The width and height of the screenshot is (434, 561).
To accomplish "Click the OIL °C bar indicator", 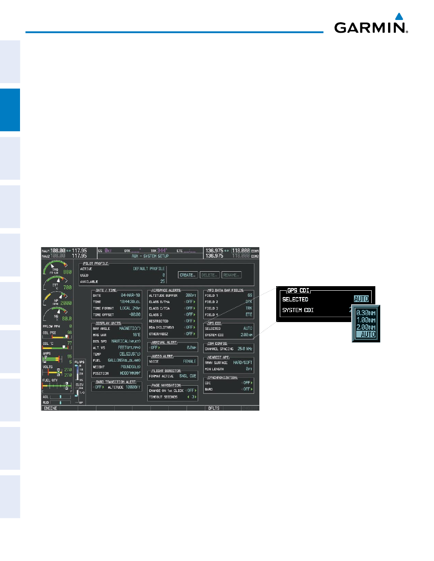I will coord(57,348).
